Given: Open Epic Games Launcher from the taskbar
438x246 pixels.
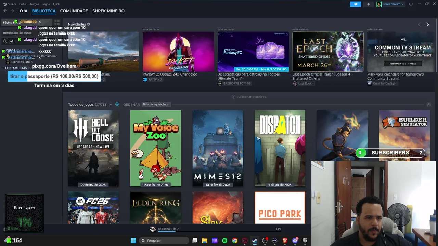Looking at the screenshot, I should click(305, 241).
